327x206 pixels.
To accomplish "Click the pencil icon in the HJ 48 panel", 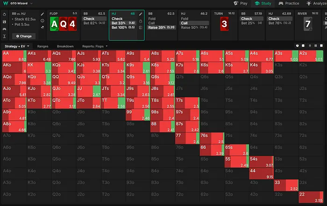I will click(x=141, y=14).
